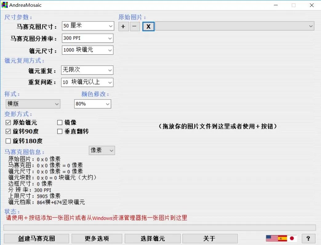Click the 样式 section heading
Screen dimensions: 321x245
[x=12, y=94]
